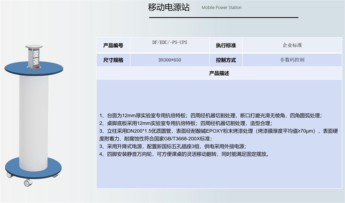Click the 产品描述 section heading
Screen dimensions: 345x203
tap(219, 73)
